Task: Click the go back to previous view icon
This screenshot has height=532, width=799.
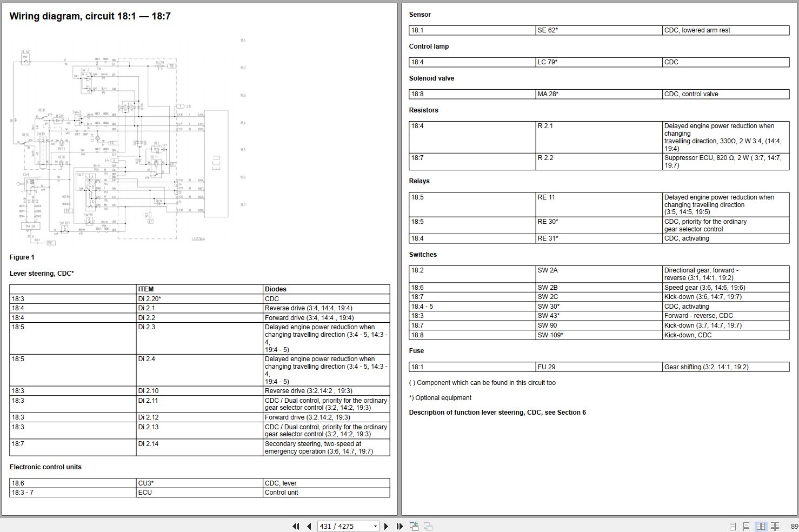Action: [x=414, y=526]
